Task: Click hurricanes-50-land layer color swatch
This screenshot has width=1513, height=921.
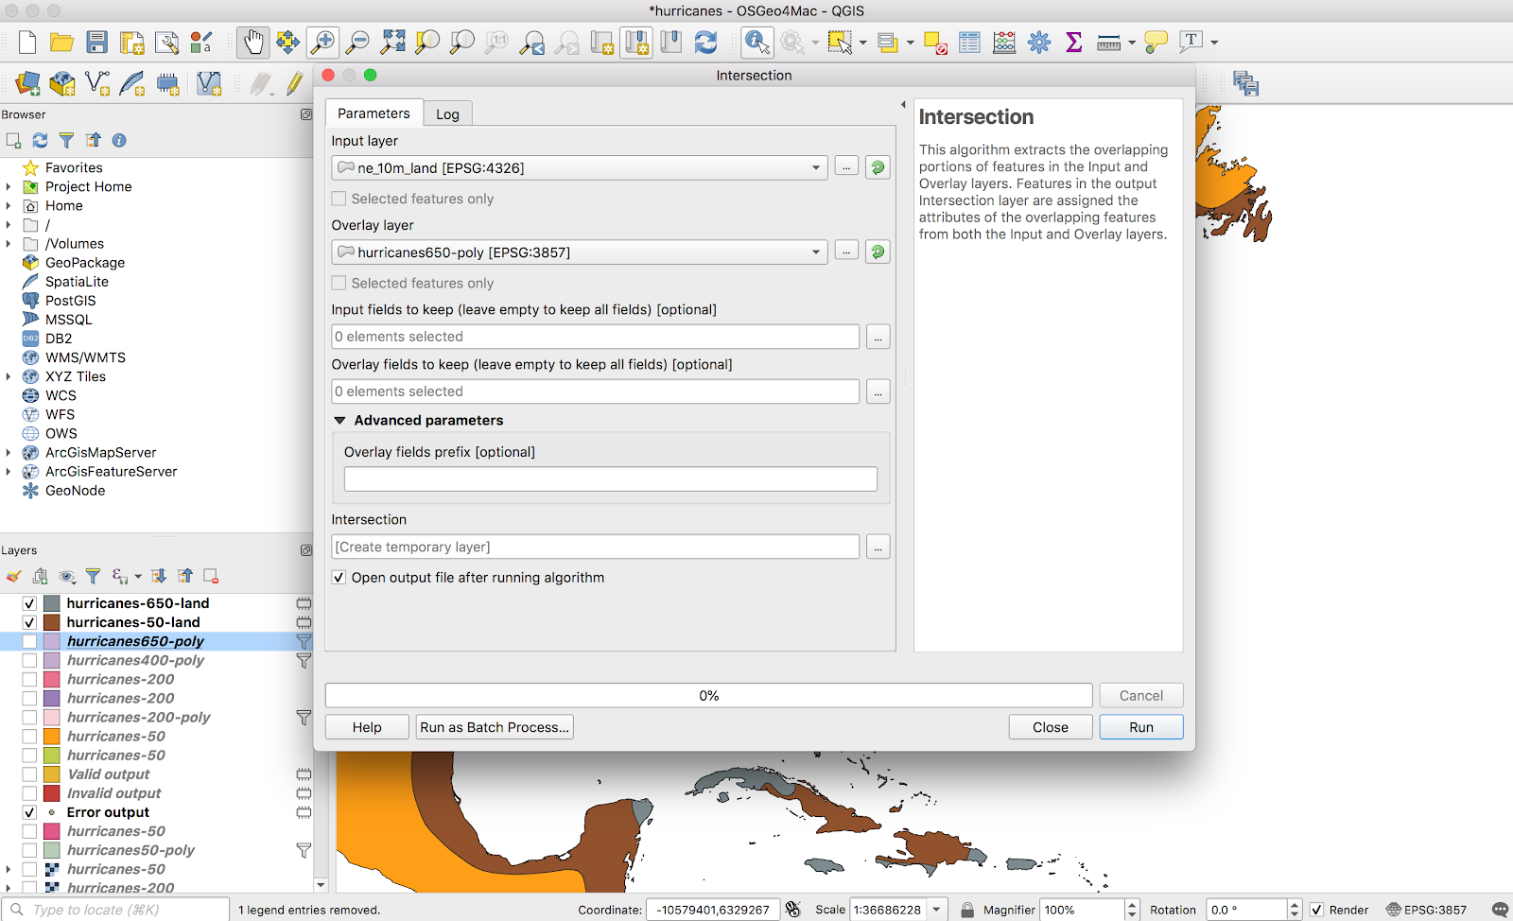Action: click(x=52, y=622)
